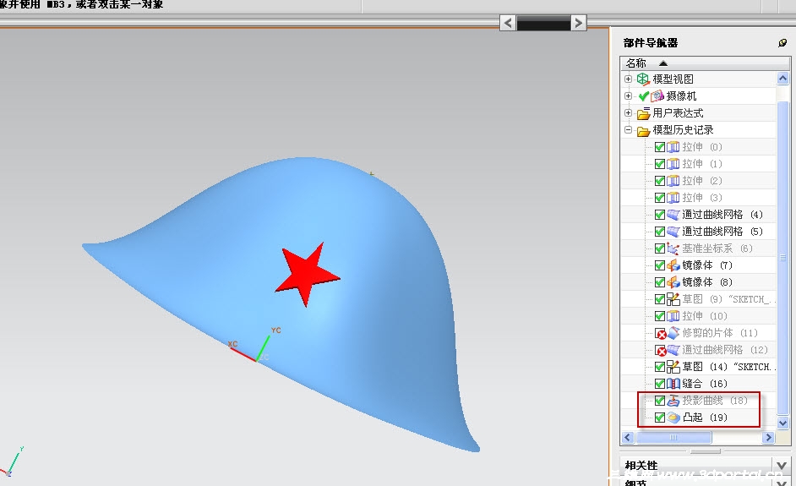The width and height of the screenshot is (796, 486).
Task: Click the 凸起 (19) emboss icon
Action: pyautogui.click(x=673, y=418)
